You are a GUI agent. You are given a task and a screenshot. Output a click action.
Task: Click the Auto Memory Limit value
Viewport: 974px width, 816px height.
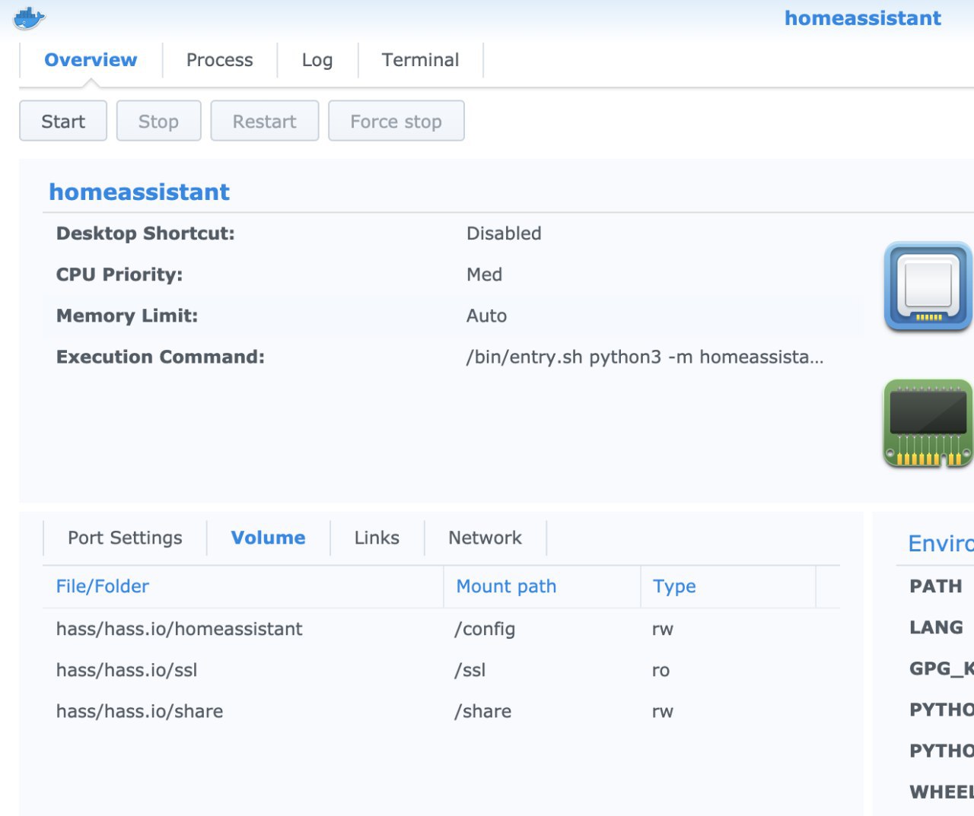click(486, 316)
